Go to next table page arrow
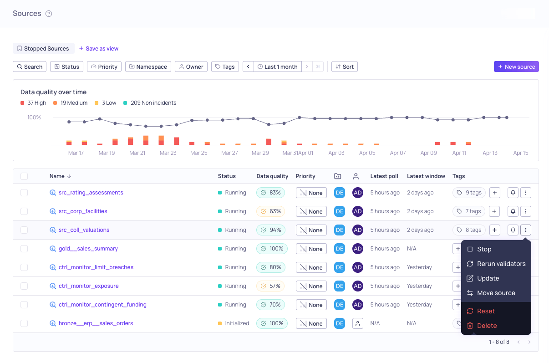This screenshot has width=549, height=363. point(529,342)
